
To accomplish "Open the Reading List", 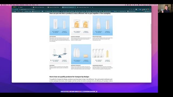I will [148, 11].
